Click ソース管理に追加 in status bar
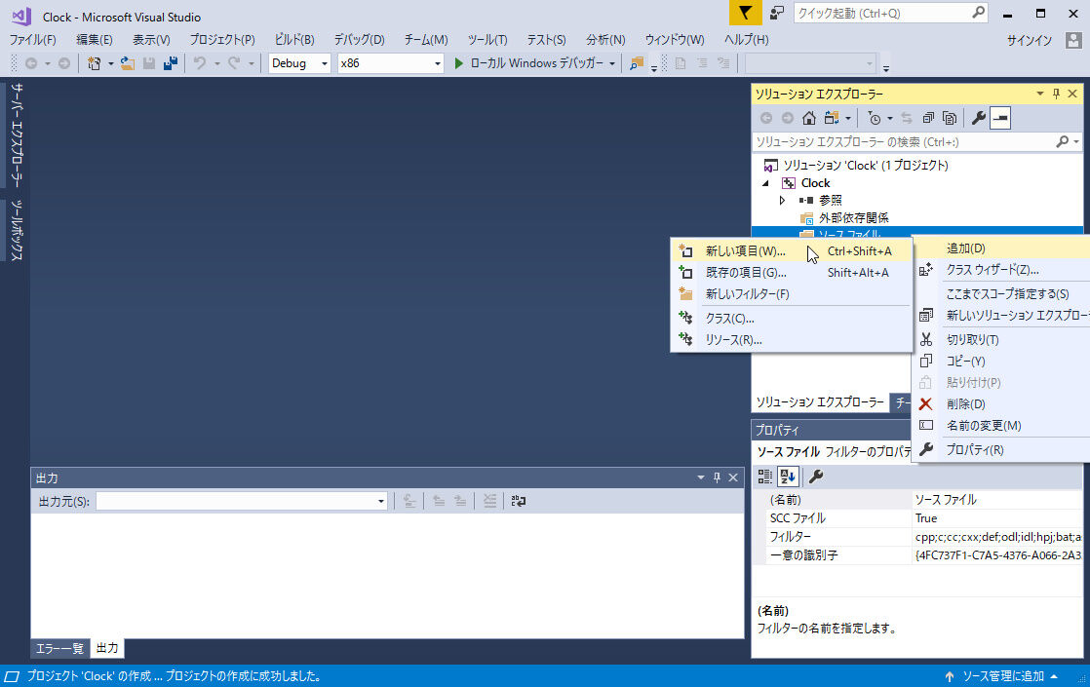This screenshot has height=687, width=1090. [x=1001, y=676]
